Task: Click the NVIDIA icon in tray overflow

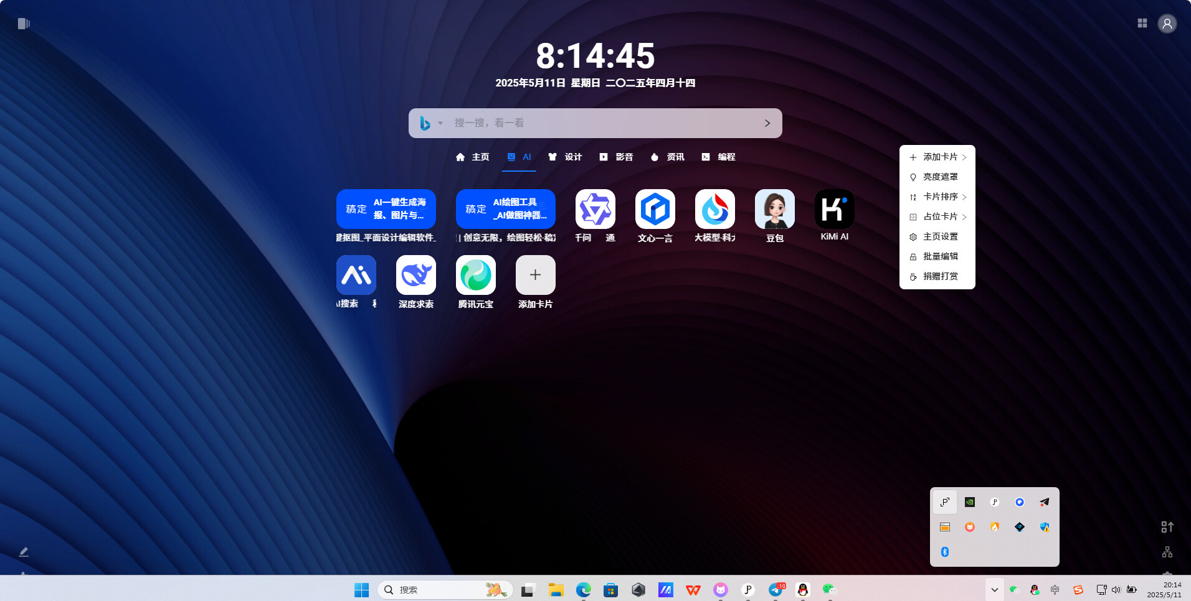Action: [970, 502]
